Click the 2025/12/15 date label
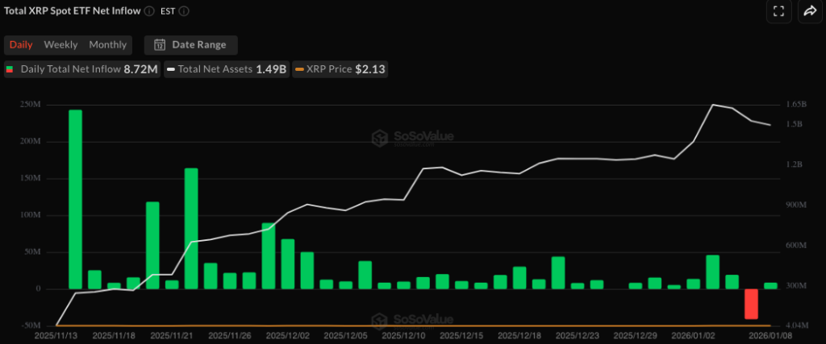 tap(461, 335)
